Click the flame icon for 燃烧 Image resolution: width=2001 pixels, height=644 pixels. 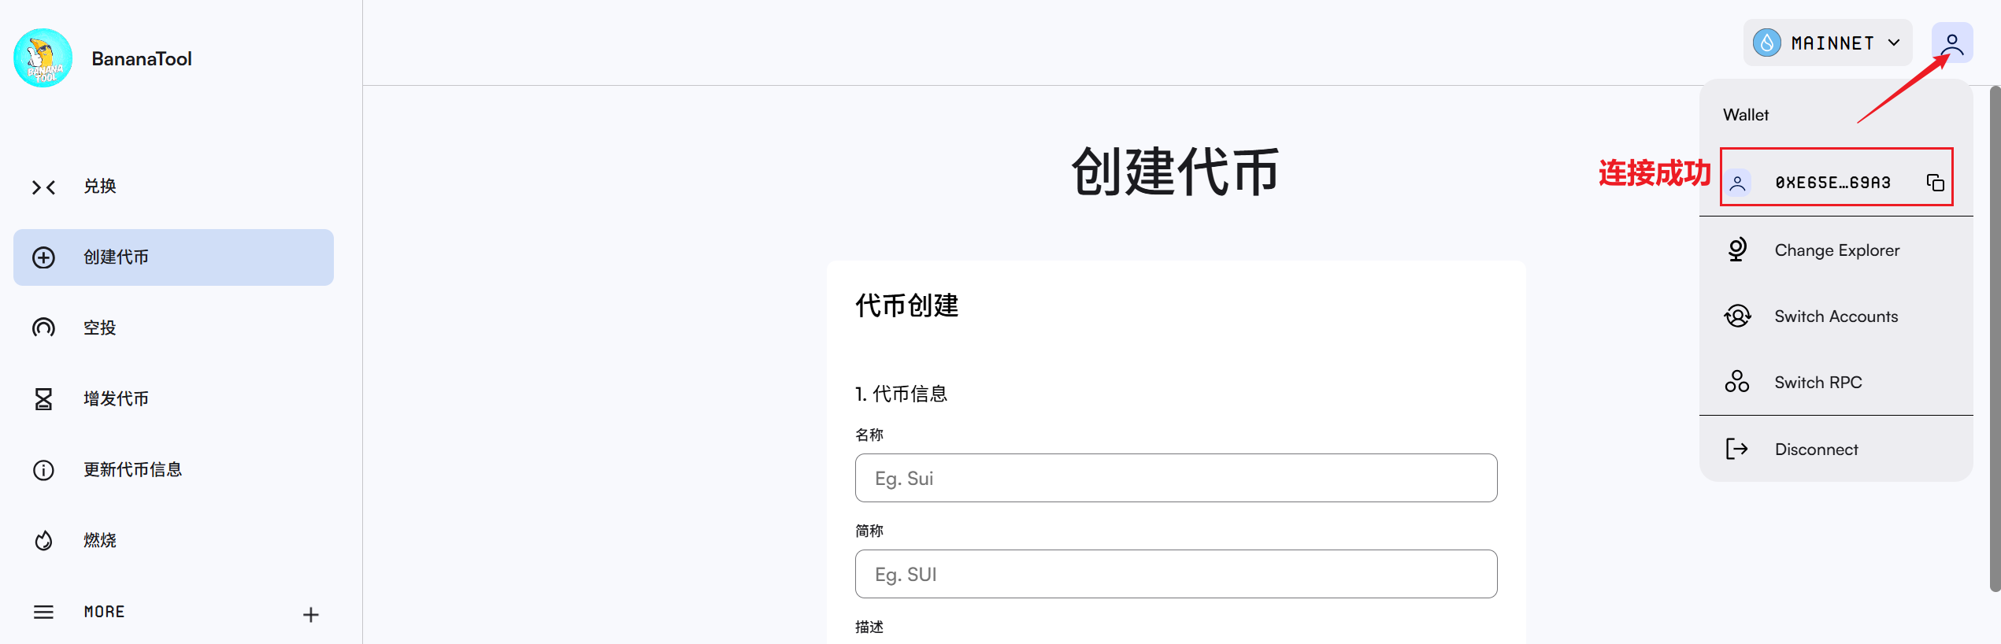tap(43, 541)
